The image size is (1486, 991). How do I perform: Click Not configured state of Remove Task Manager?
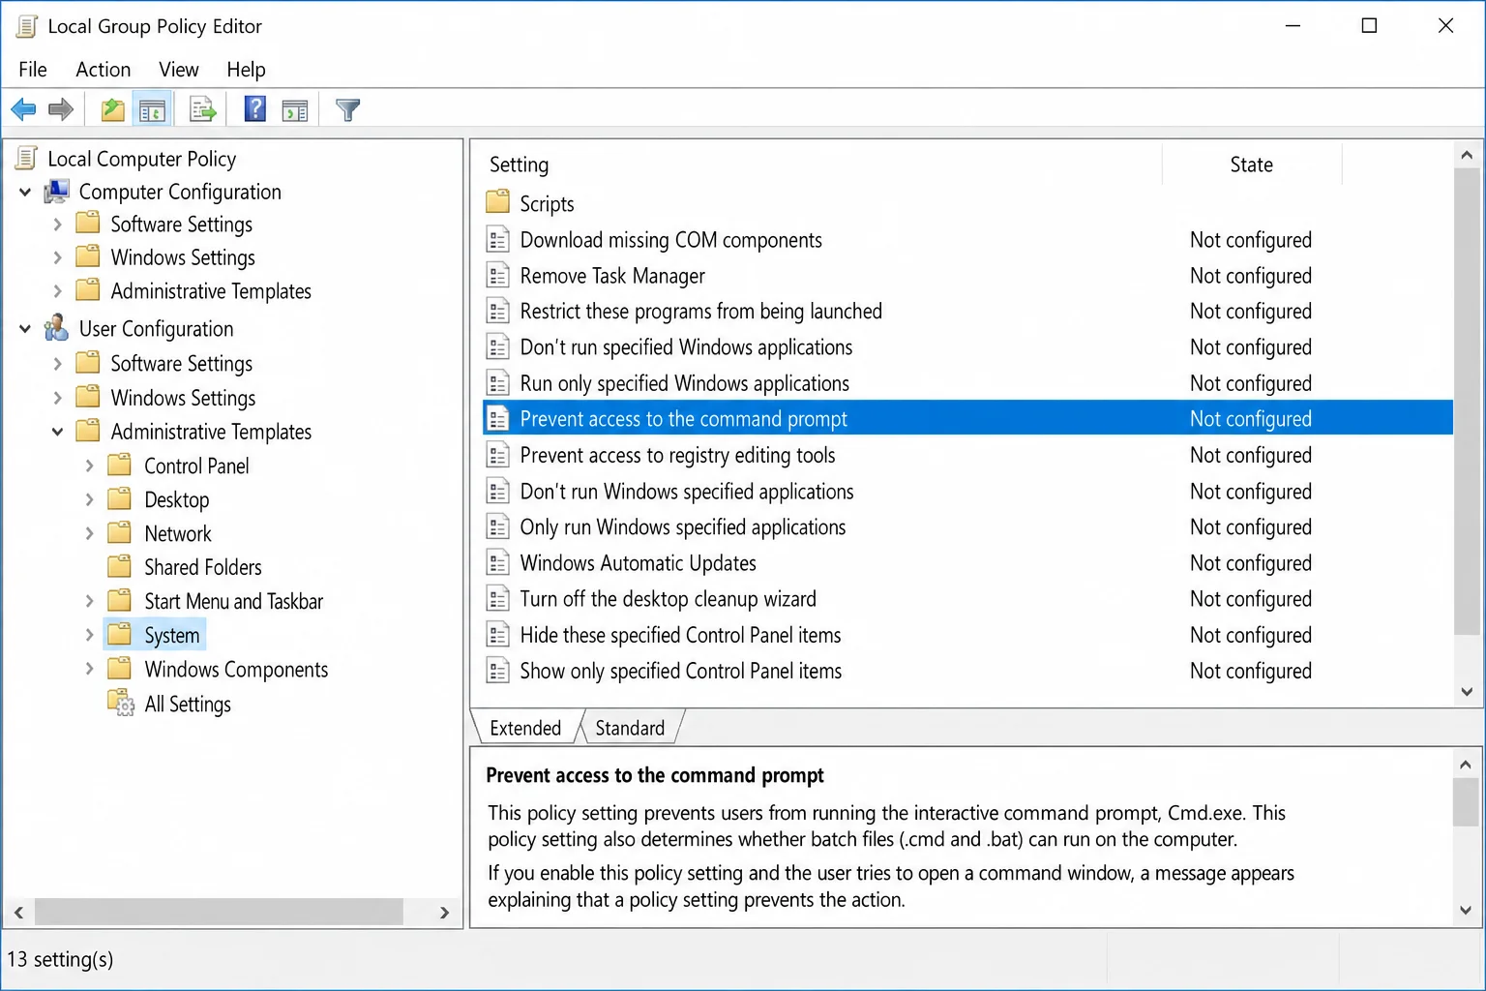pyautogui.click(x=1251, y=276)
